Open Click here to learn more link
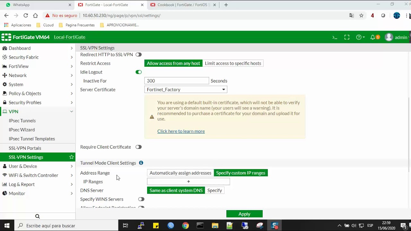The width and height of the screenshot is (411, 231). click(x=181, y=131)
